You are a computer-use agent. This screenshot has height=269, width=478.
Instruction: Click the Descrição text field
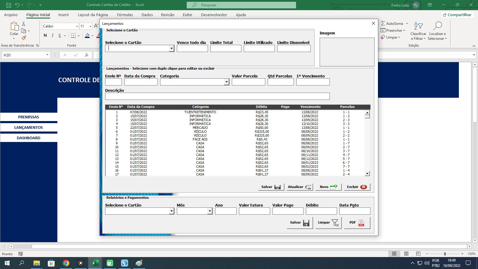[x=217, y=96]
